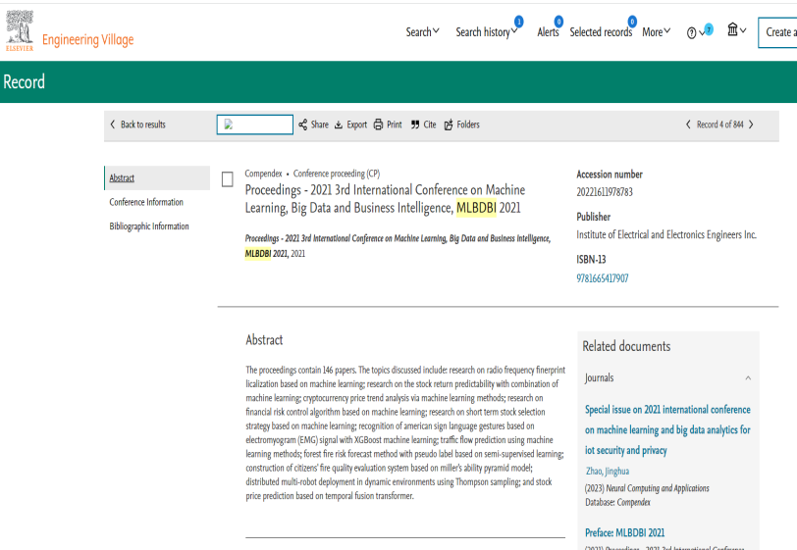This screenshot has width=797, height=550.
Task: Click accession number 2022161197 8783 text
Action: tap(605, 192)
